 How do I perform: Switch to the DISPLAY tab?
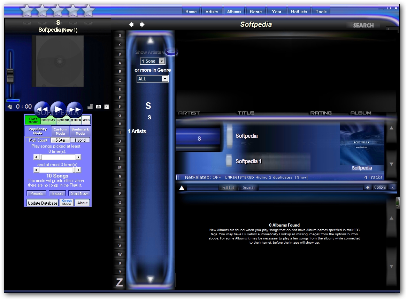tap(48, 120)
